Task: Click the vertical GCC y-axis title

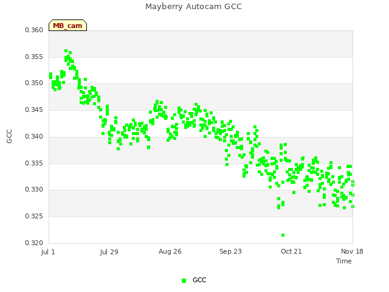Action: coord(9,136)
